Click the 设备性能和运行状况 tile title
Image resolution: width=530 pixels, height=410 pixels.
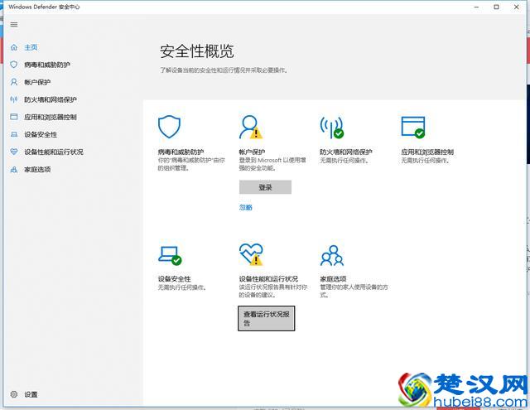tap(268, 279)
